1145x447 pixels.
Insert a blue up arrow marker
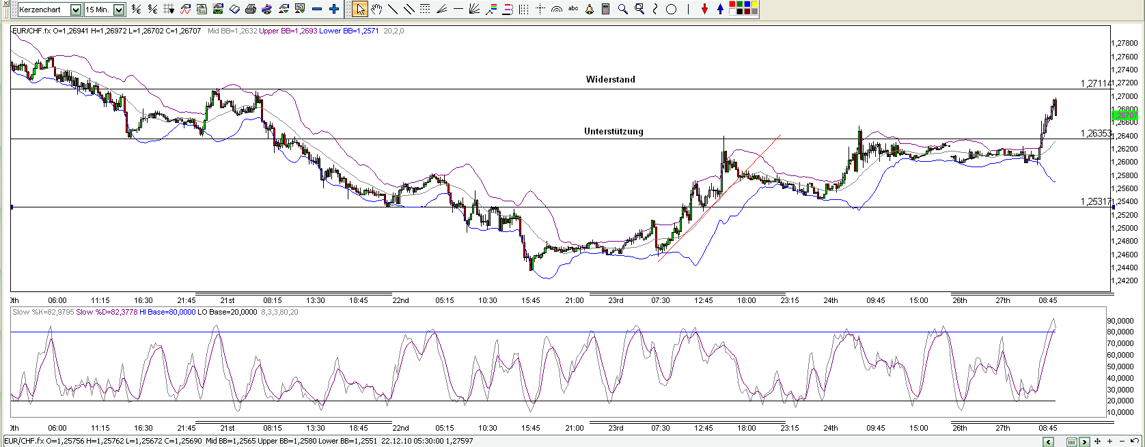pyautogui.click(x=720, y=10)
